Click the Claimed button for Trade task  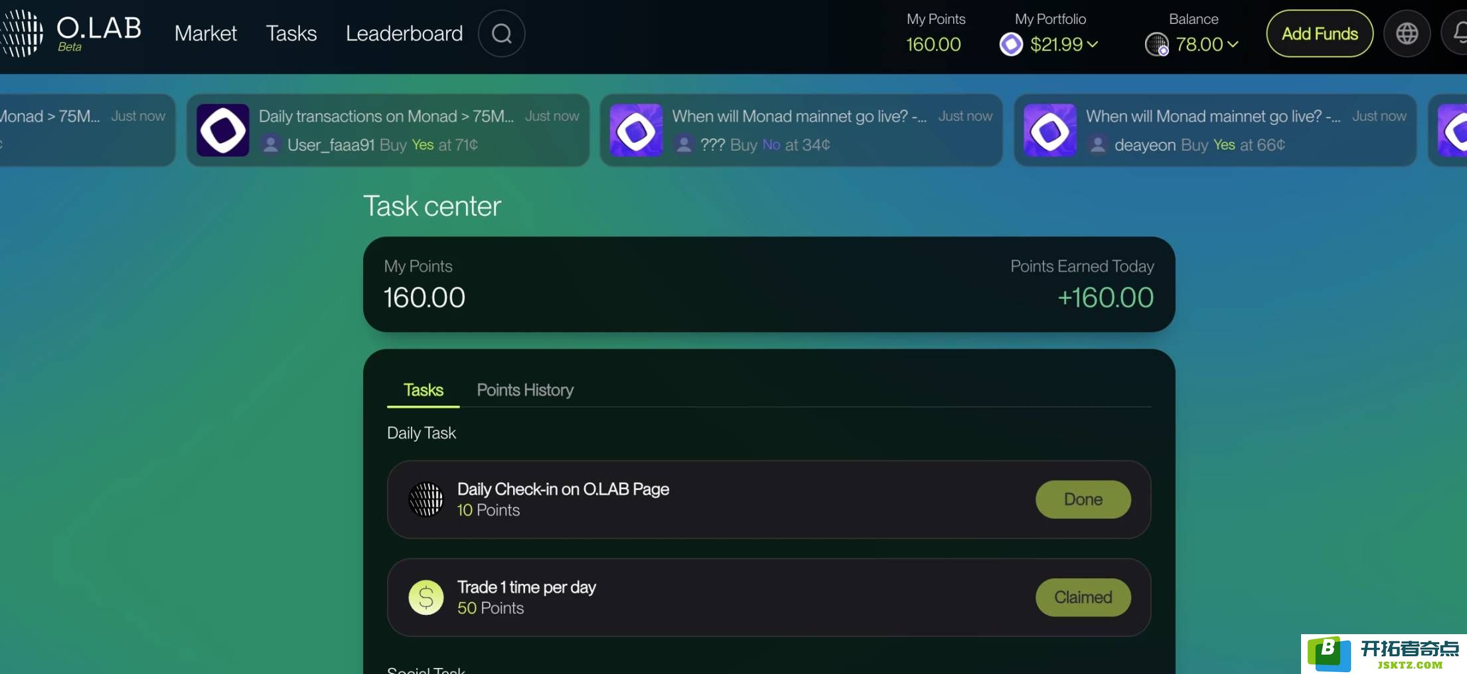coord(1083,598)
